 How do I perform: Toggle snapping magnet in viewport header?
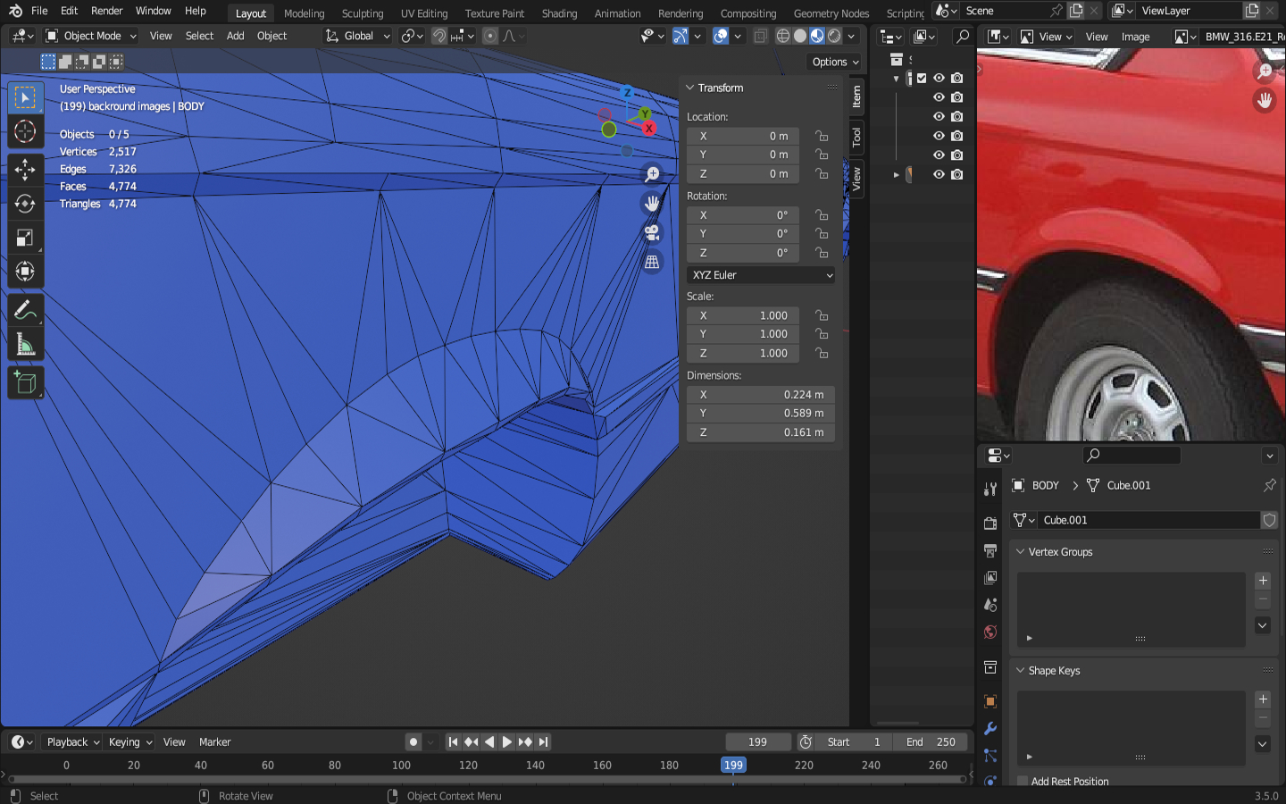point(439,36)
